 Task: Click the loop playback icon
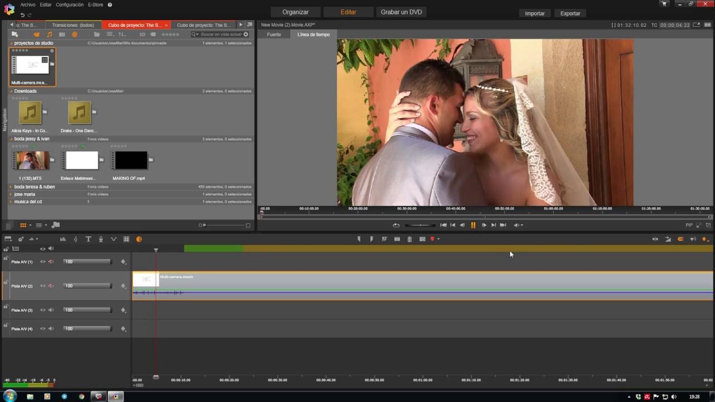click(x=396, y=225)
